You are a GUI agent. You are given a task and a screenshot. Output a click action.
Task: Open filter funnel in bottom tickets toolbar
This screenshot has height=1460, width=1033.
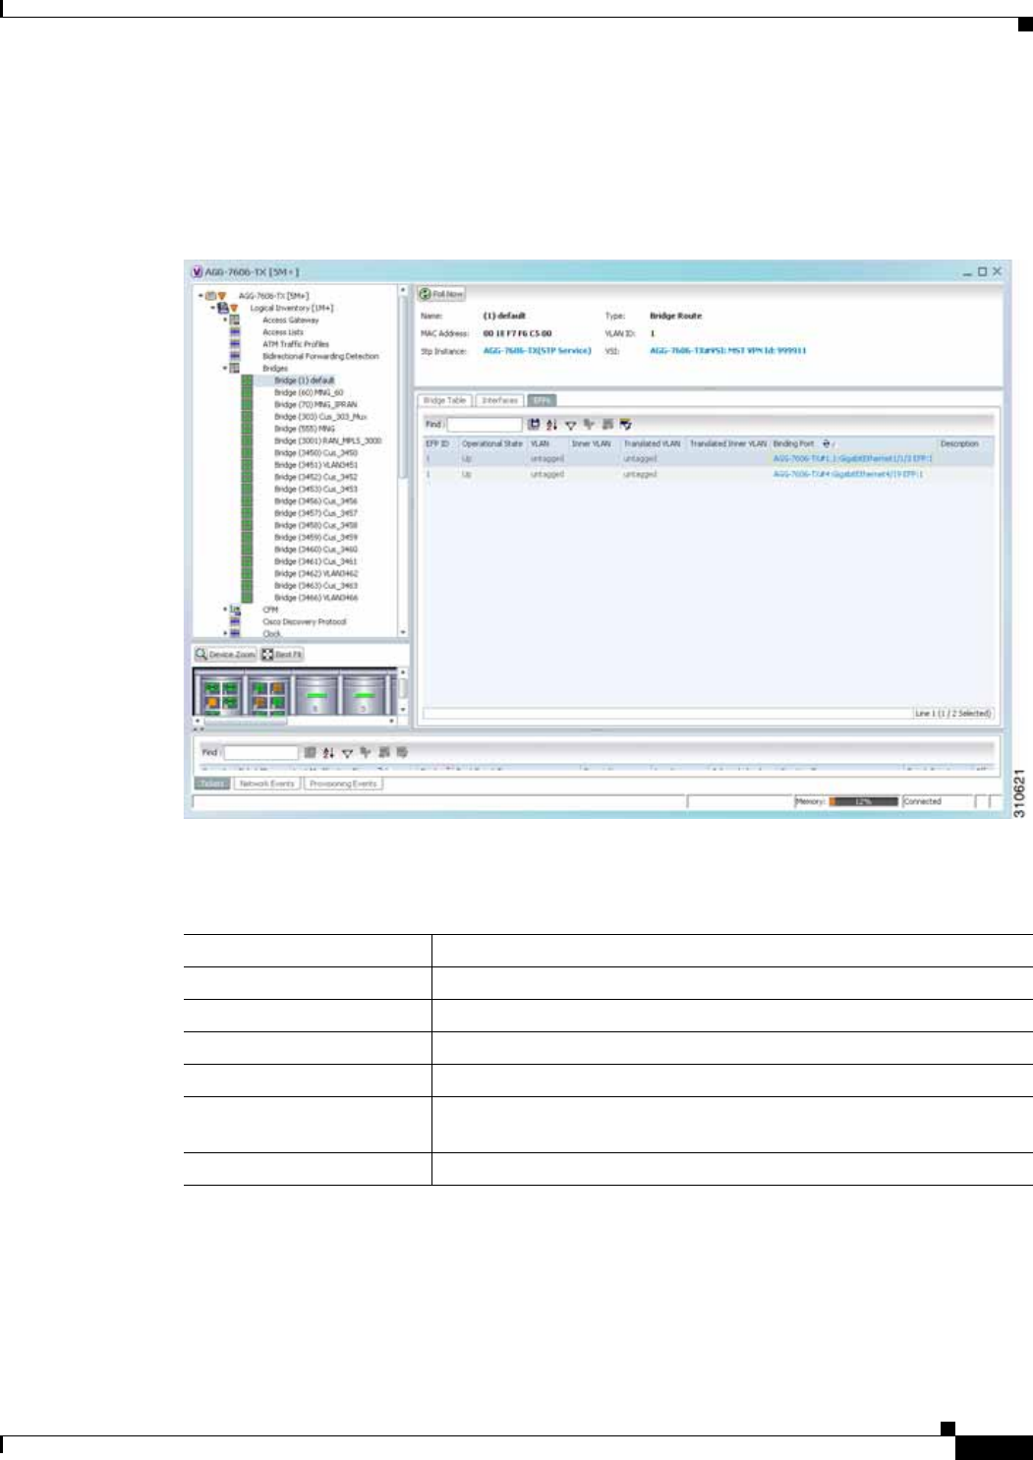(x=347, y=752)
